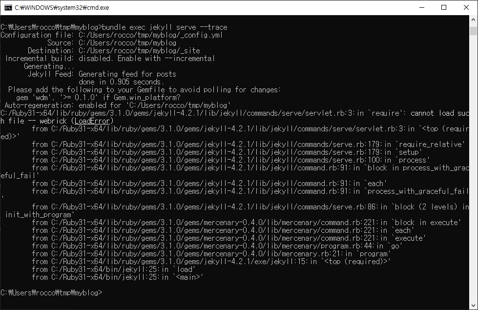The image size is (478, 310).
Task: Click the scrollbar down arrow
Action: tap(473, 305)
